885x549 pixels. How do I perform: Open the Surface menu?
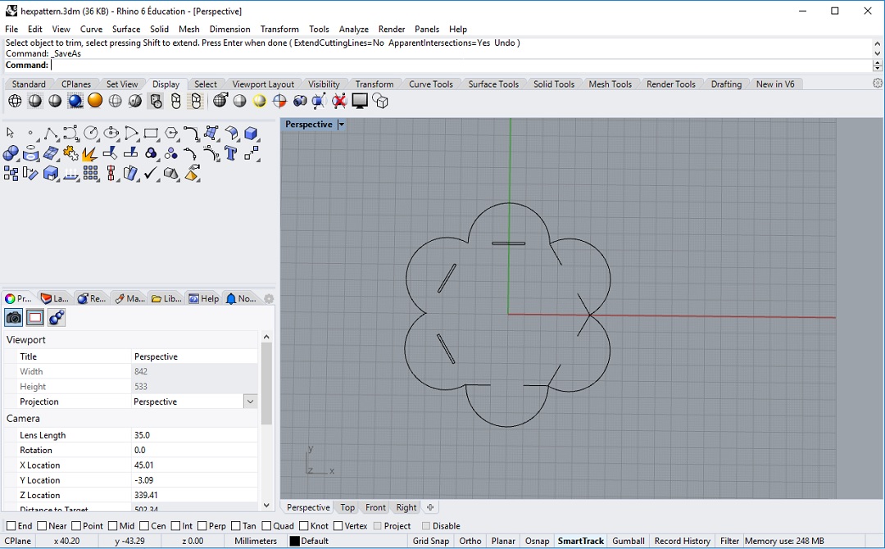point(126,29)
